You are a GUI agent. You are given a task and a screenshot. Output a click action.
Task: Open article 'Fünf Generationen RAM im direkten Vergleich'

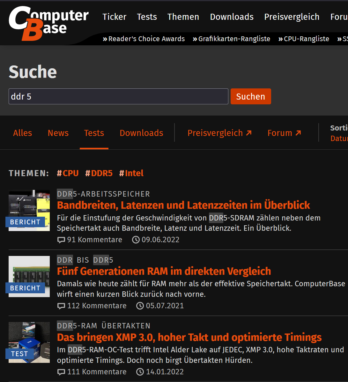click(x=164, y=271)
